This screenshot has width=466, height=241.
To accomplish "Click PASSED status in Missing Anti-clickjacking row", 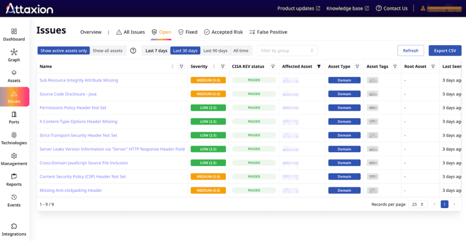I will (x=254, y=190).
